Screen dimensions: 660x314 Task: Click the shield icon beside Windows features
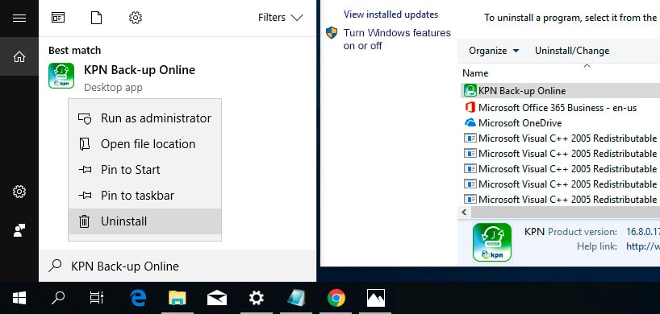pyautogui.click(x=332, y=33)
